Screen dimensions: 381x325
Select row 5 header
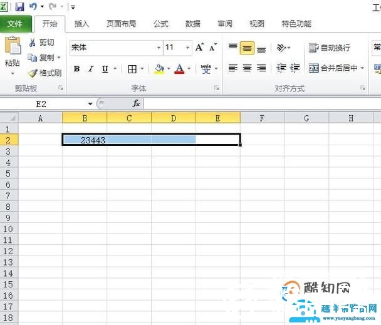(x=9, y=173)
